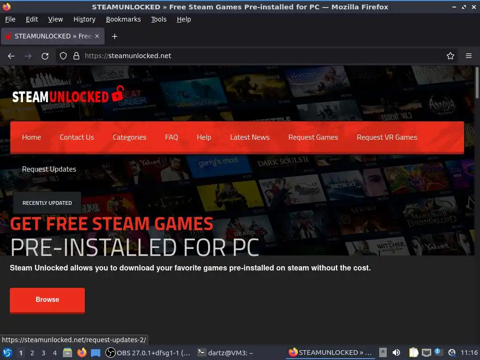Open the Edit menu
This screenshot has width=480, height=360.
(32, 19)
